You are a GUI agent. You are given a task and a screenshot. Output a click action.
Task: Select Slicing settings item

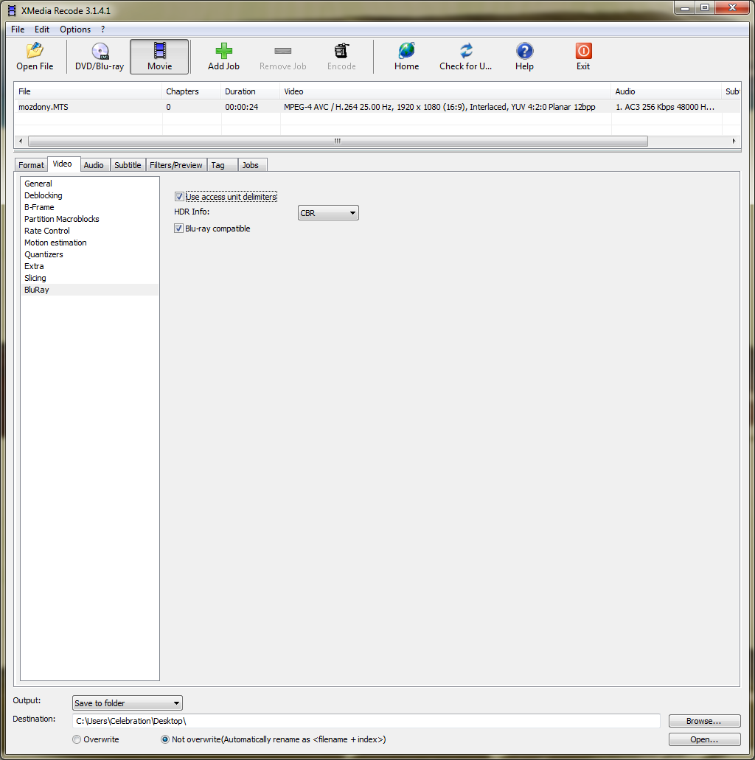coord(90,278)
